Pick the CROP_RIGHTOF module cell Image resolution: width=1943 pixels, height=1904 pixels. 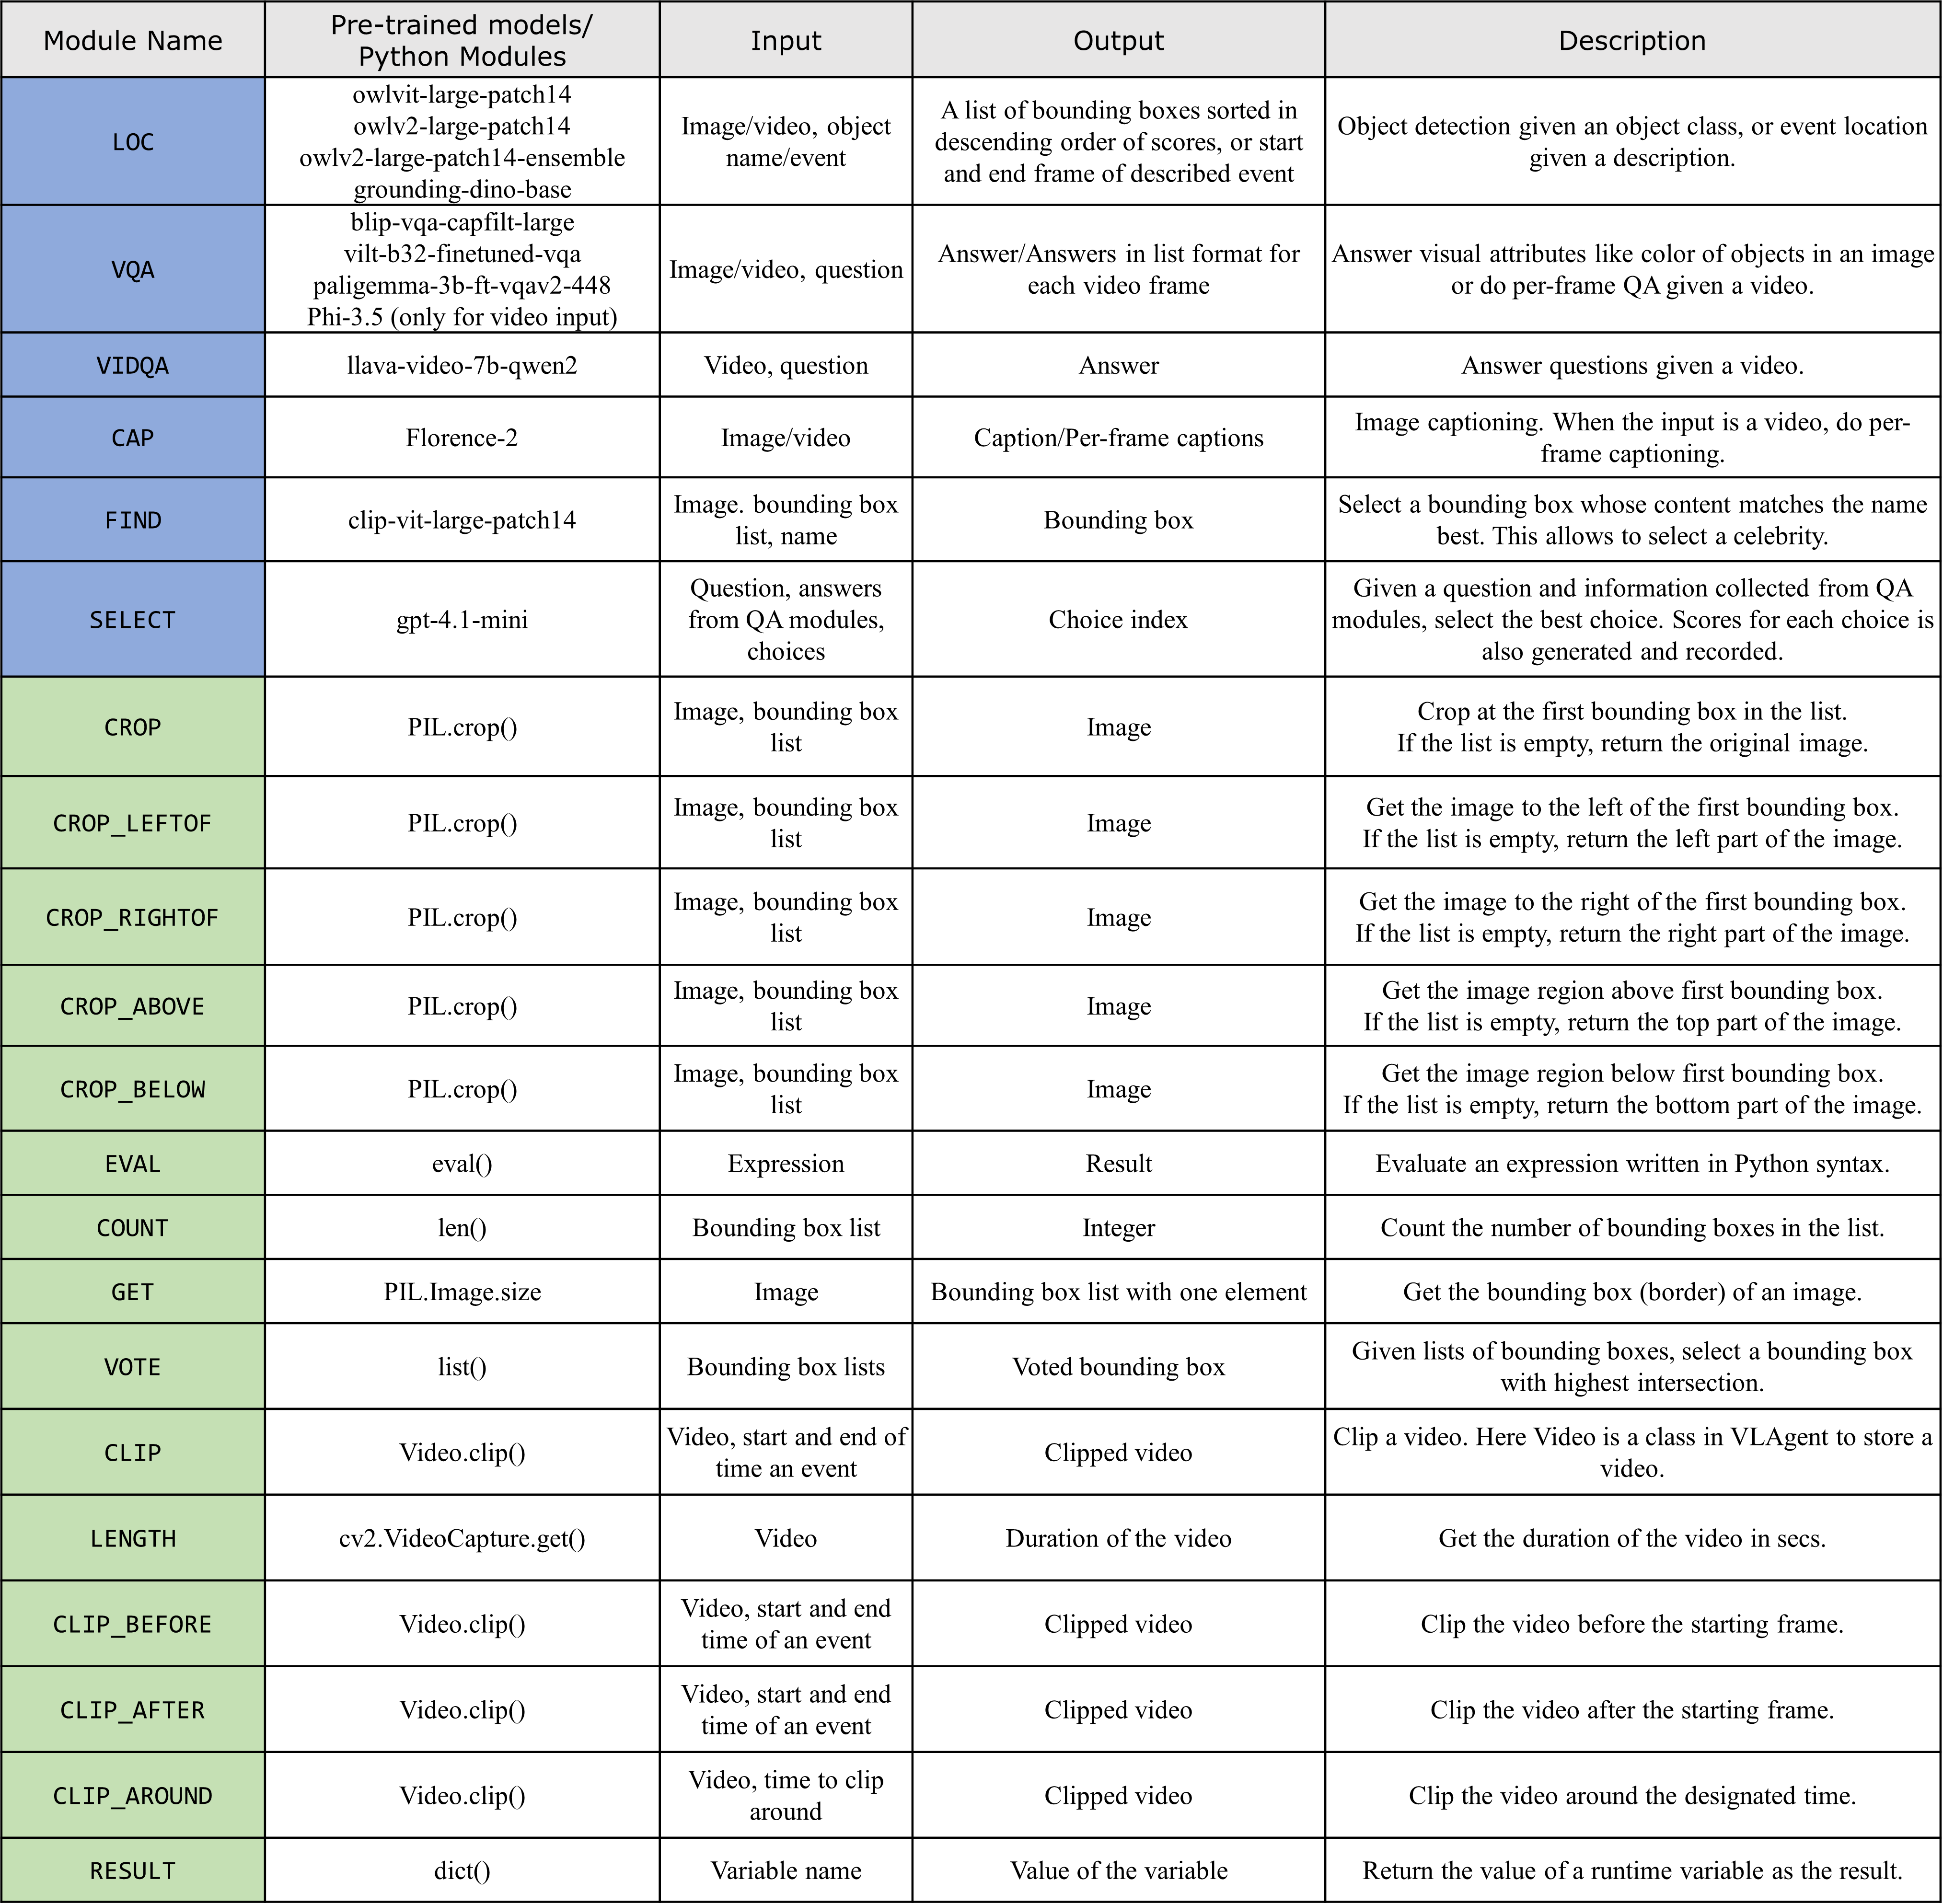[133, 917]
